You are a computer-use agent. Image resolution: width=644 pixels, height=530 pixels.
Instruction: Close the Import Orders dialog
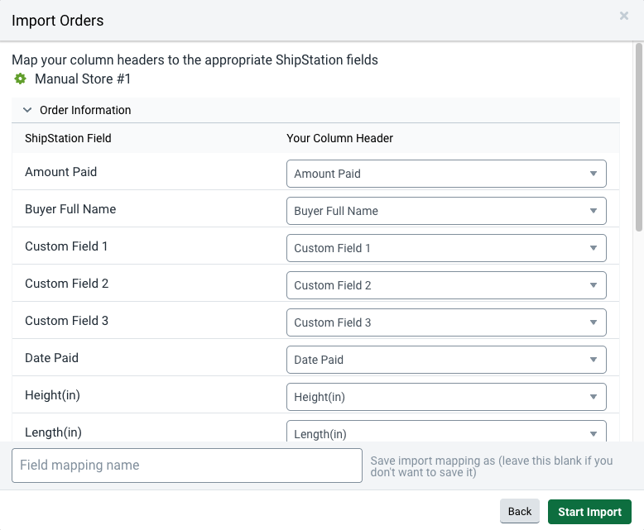tap(624, 16)
